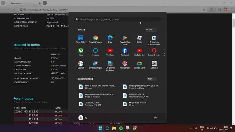
Task: Launch Wireless Display
Action: [x=95, y=65]
